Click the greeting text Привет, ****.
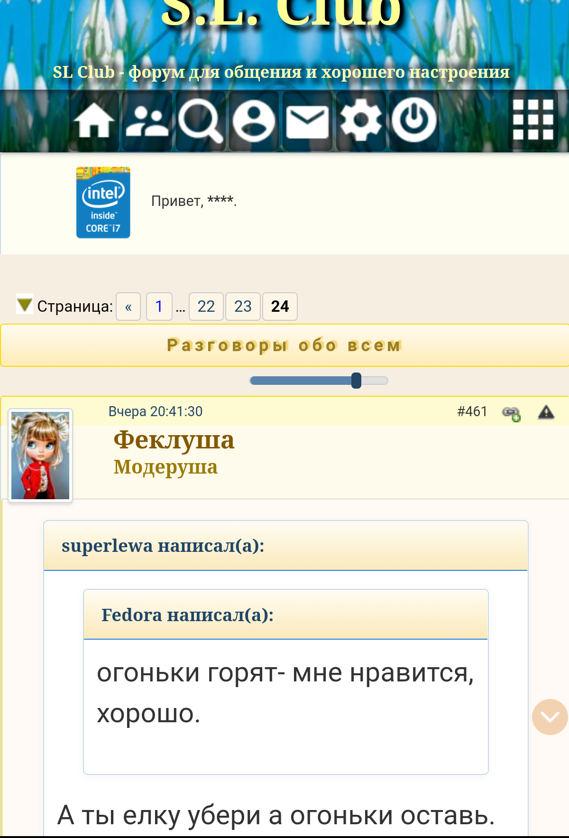Screen dimensions: 569x838 [194, 201]
